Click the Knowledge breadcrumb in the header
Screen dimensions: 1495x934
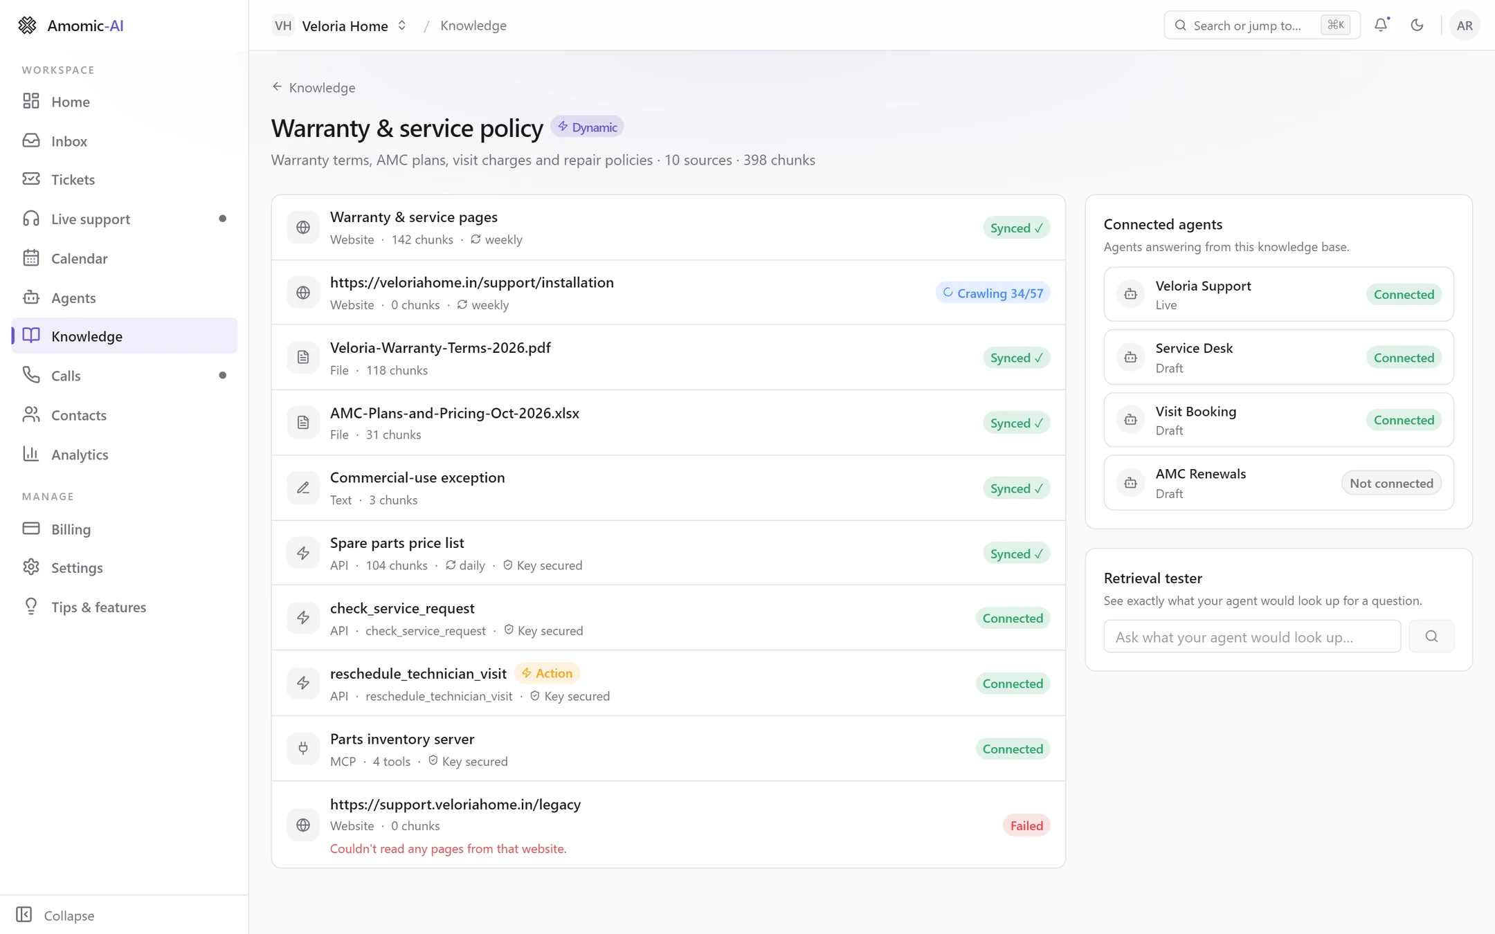pos(473,26)
